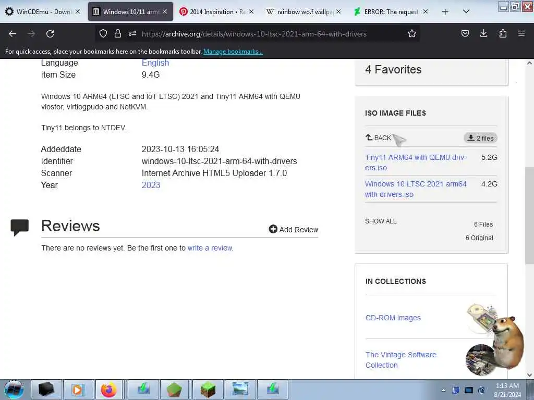534x400 pixels.
Task: Open the extensions puzzle icon
Action: click(x=503, y=33)
